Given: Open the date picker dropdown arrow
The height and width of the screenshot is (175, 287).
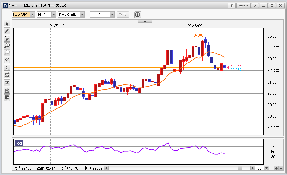Looking at the screenshot, I should [x=112, y=15].
